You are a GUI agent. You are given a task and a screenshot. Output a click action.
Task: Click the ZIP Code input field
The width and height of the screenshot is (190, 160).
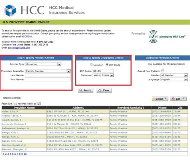103,71
